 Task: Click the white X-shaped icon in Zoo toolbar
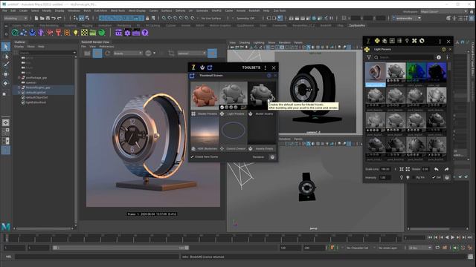point(414,41)
